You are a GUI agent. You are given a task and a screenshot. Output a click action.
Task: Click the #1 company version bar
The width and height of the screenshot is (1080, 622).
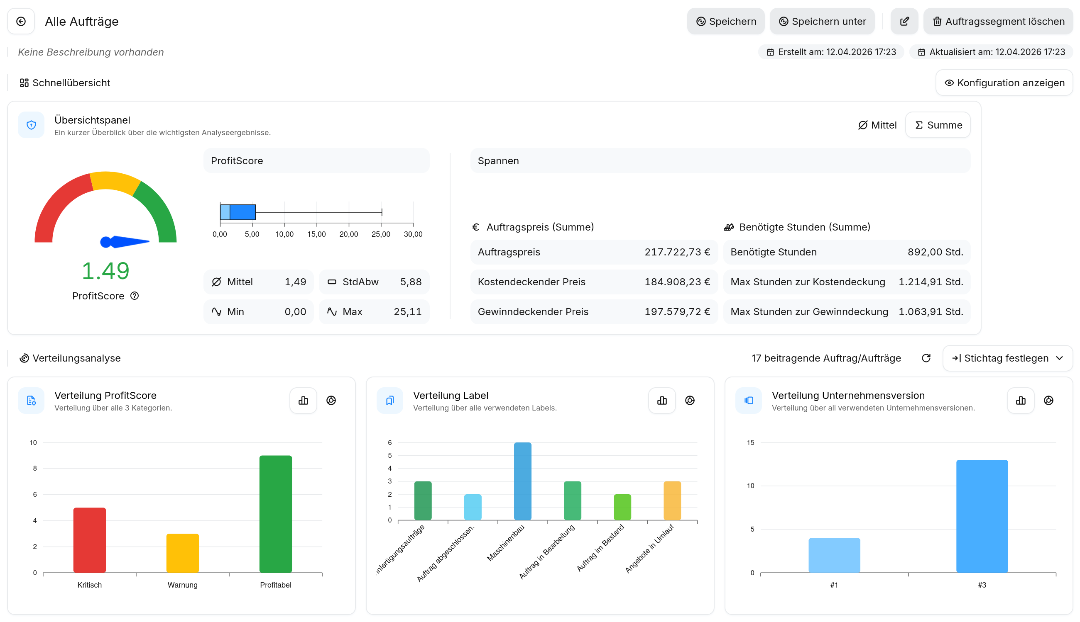[834, 555]
